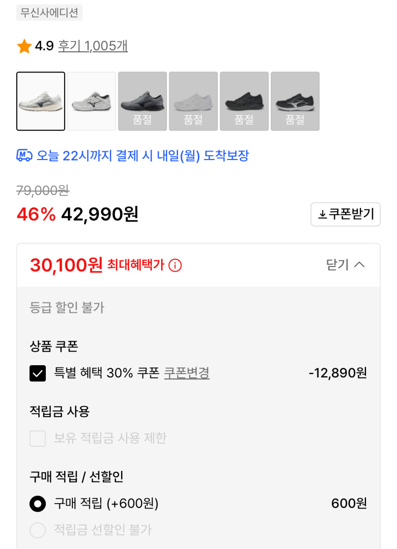397x549 pixels.
Task: Click the 무신사에디션 tag
Action: [x=49, y=13]
